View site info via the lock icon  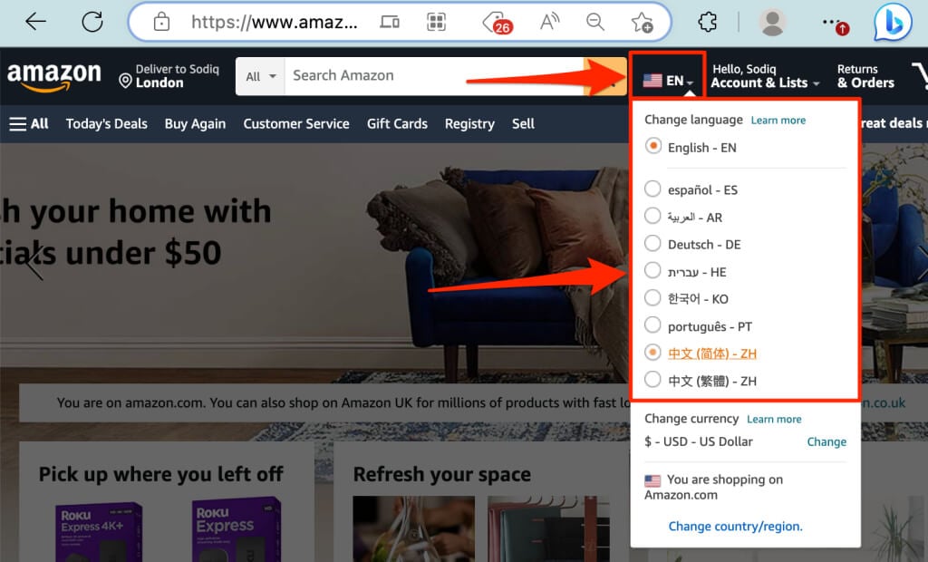[161, 23]
